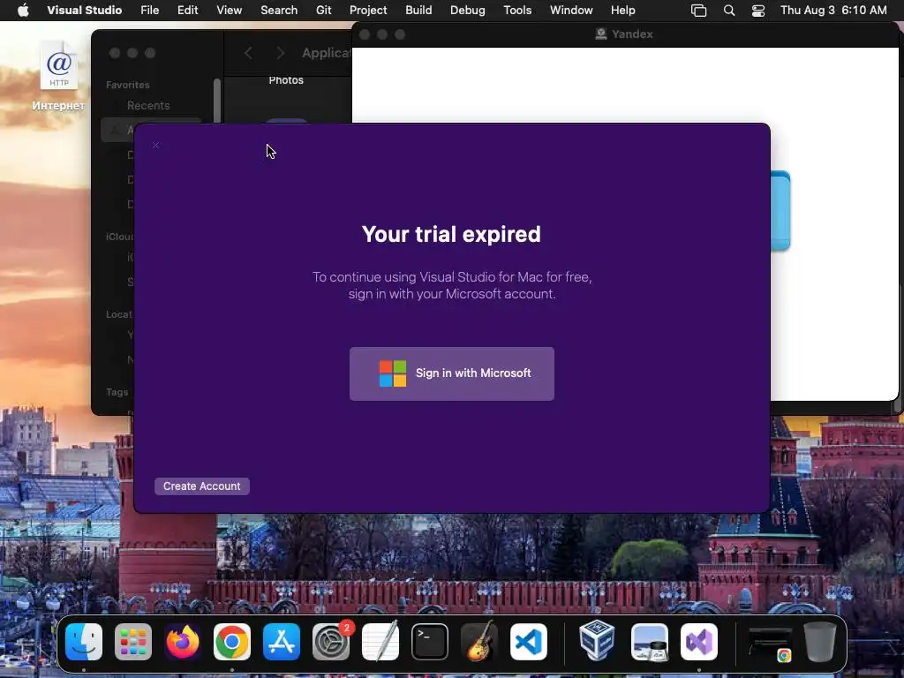Open System Settings from the Dock
Viewport: 904px width, 678px height.
tap(331, 642)
